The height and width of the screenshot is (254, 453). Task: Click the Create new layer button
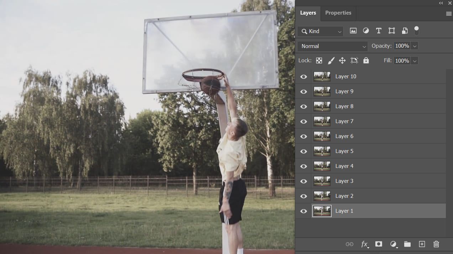(422, 244)
